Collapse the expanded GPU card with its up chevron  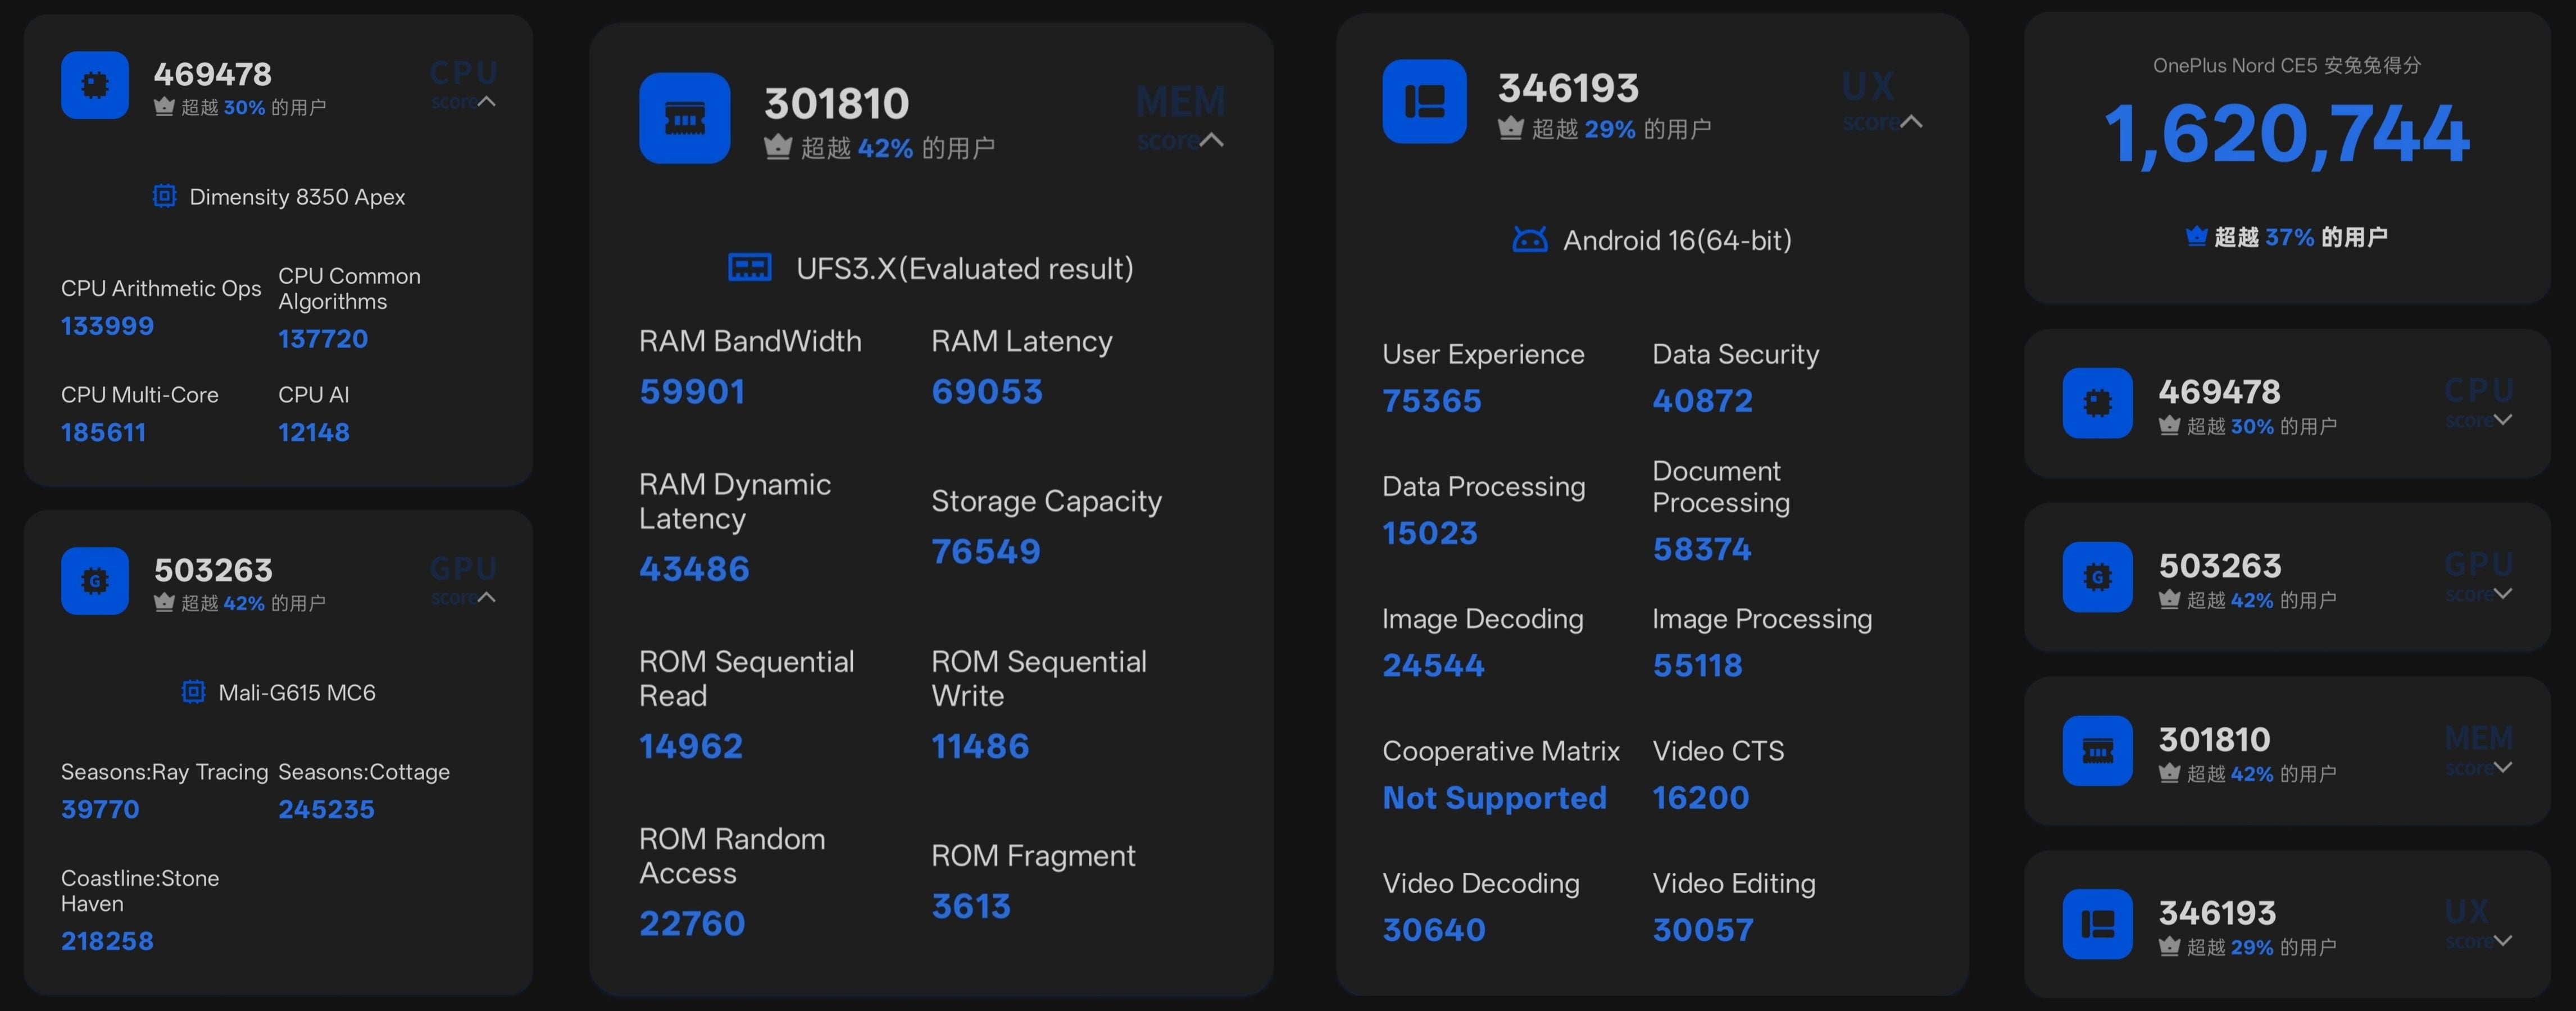pos(487,597)
